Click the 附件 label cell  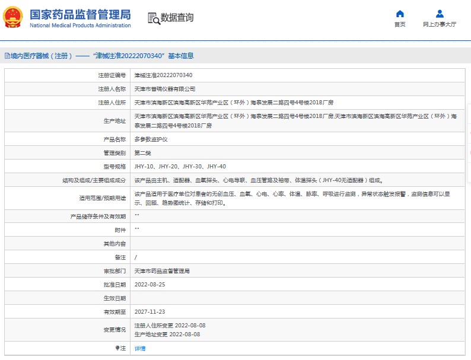point(67,230)
